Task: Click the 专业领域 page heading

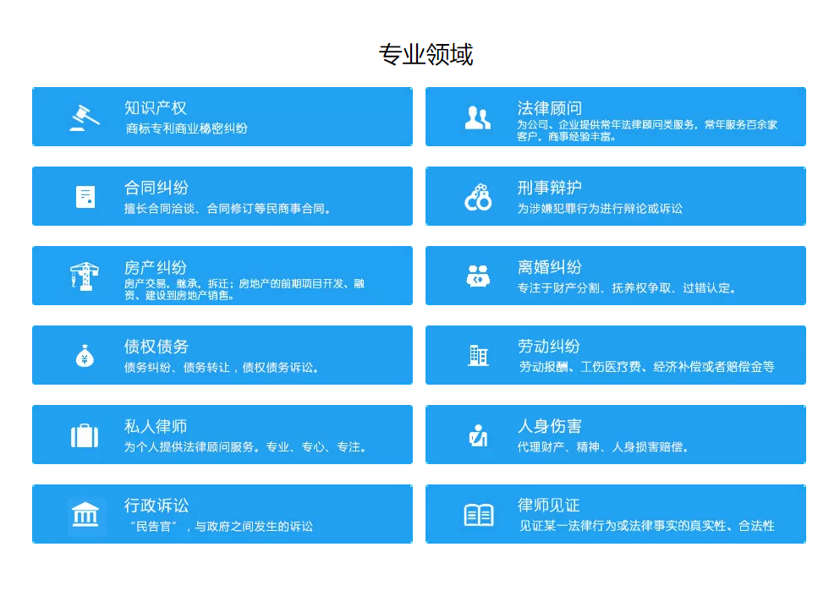Action: tap(426, 54)
